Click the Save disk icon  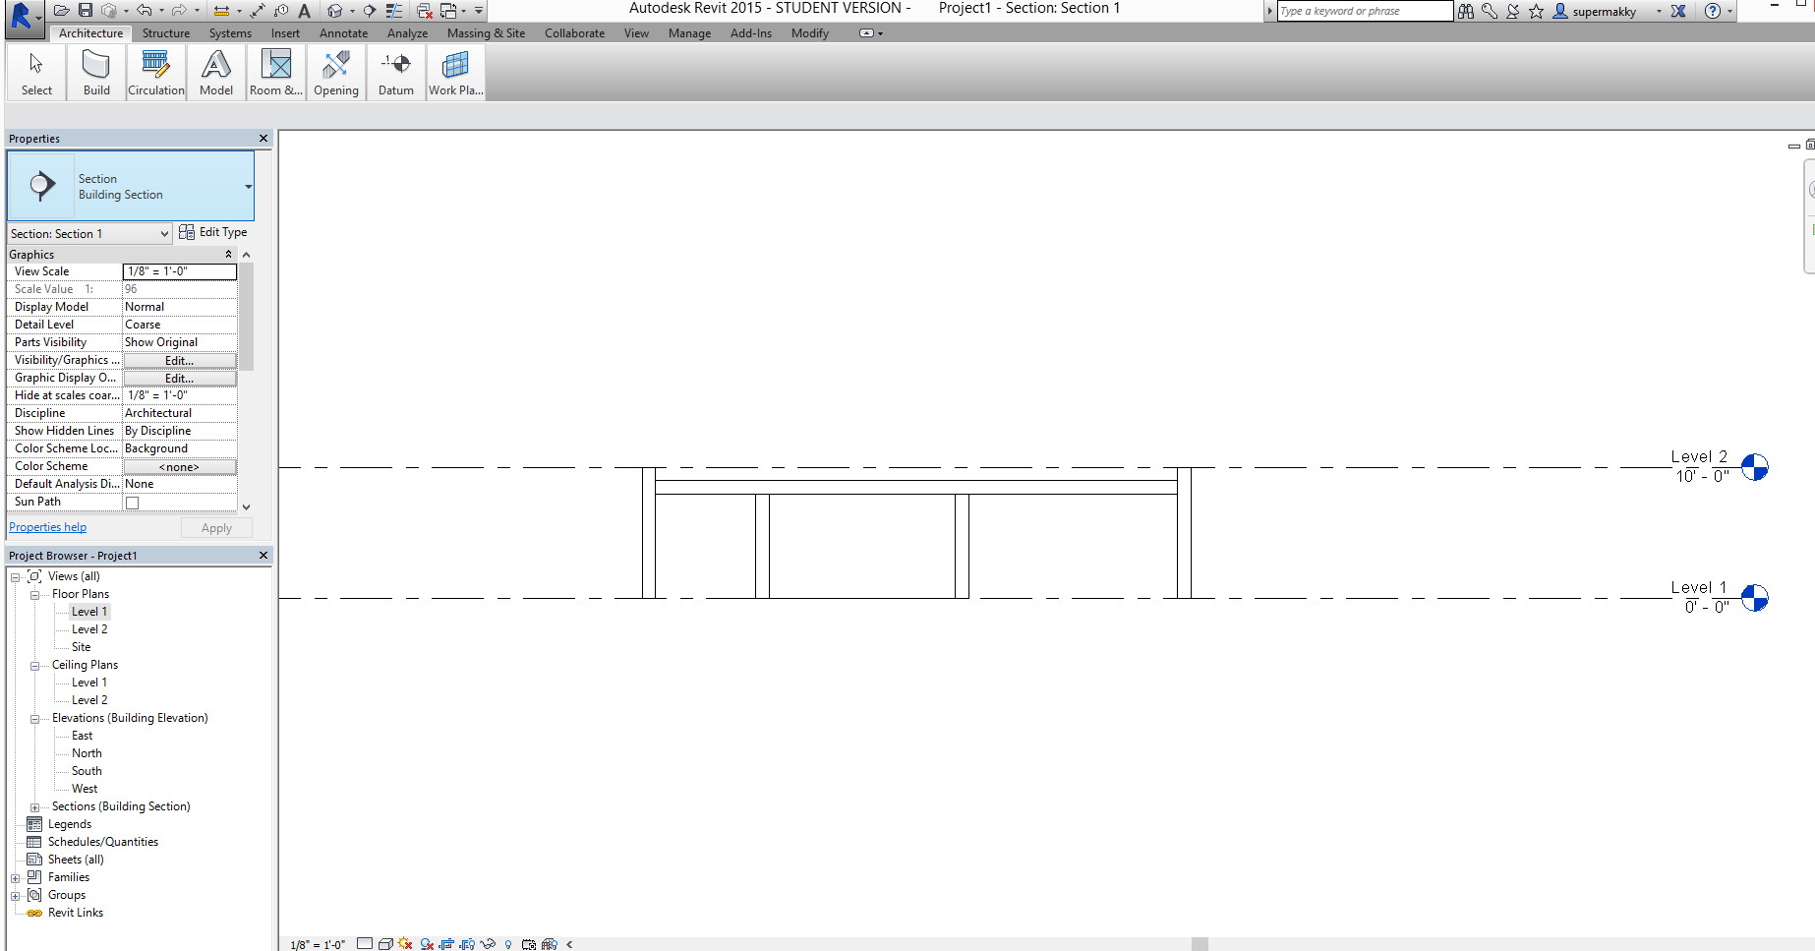(86, 10)
